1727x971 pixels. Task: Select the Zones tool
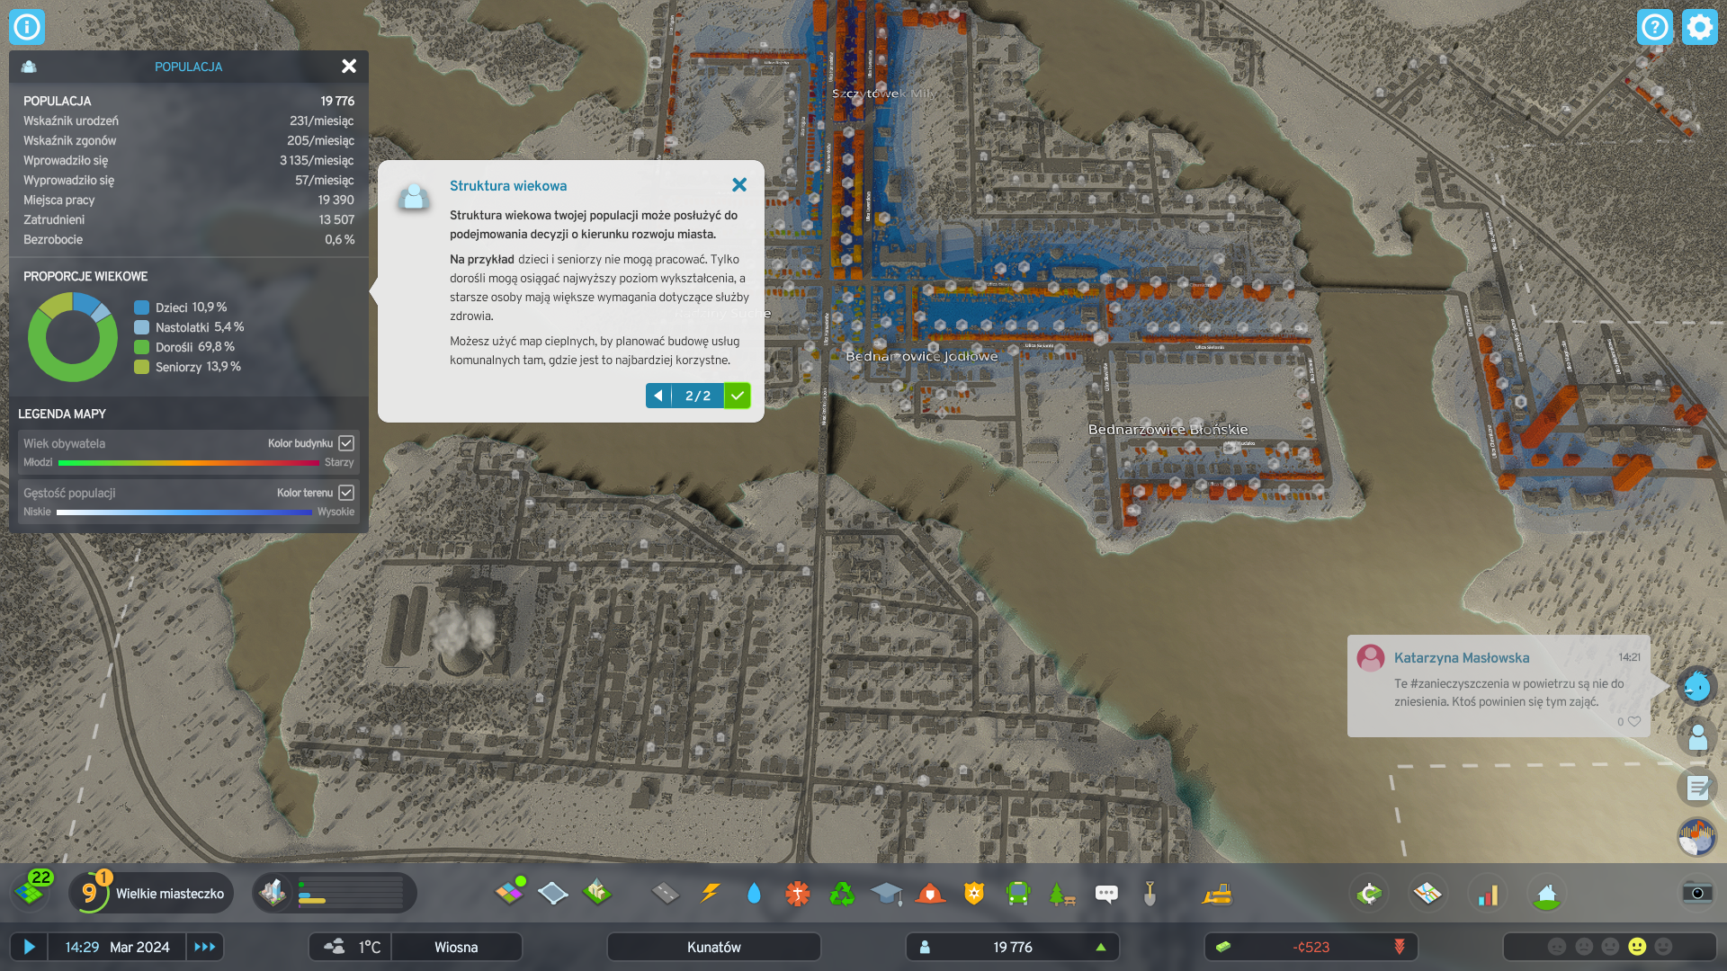[510, 893]
